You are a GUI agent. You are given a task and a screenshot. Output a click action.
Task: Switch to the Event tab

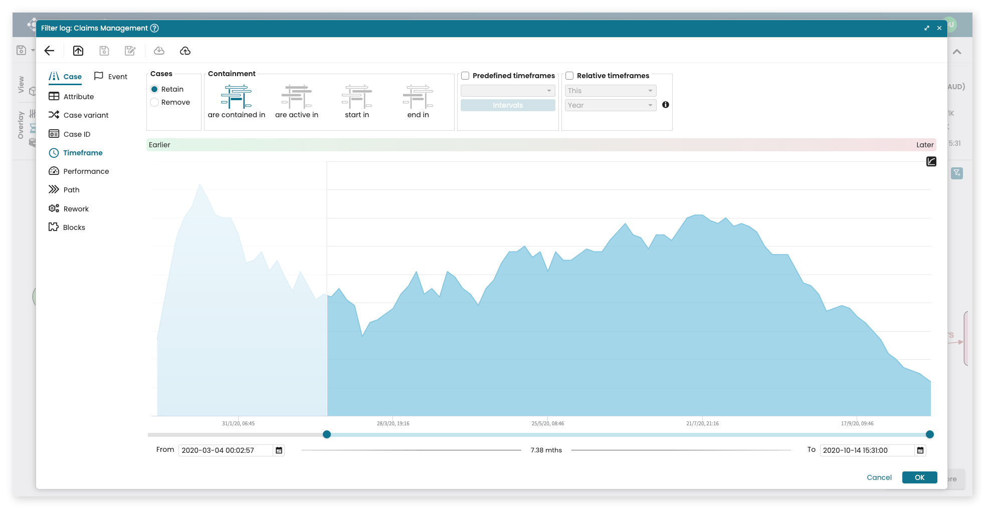[x=111, y=77]
